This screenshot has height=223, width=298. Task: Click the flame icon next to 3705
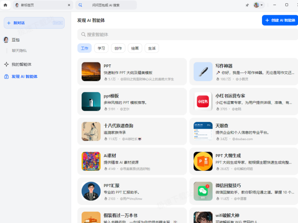pyautogui.click(x=218, y=109)
